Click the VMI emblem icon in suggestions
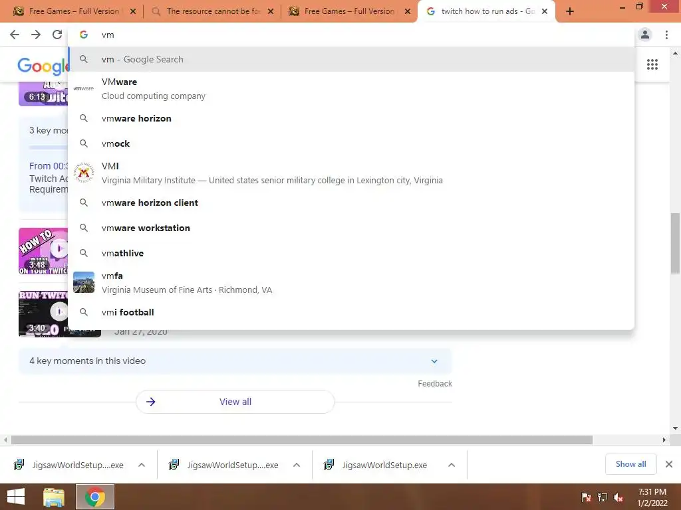 point(84,173)
